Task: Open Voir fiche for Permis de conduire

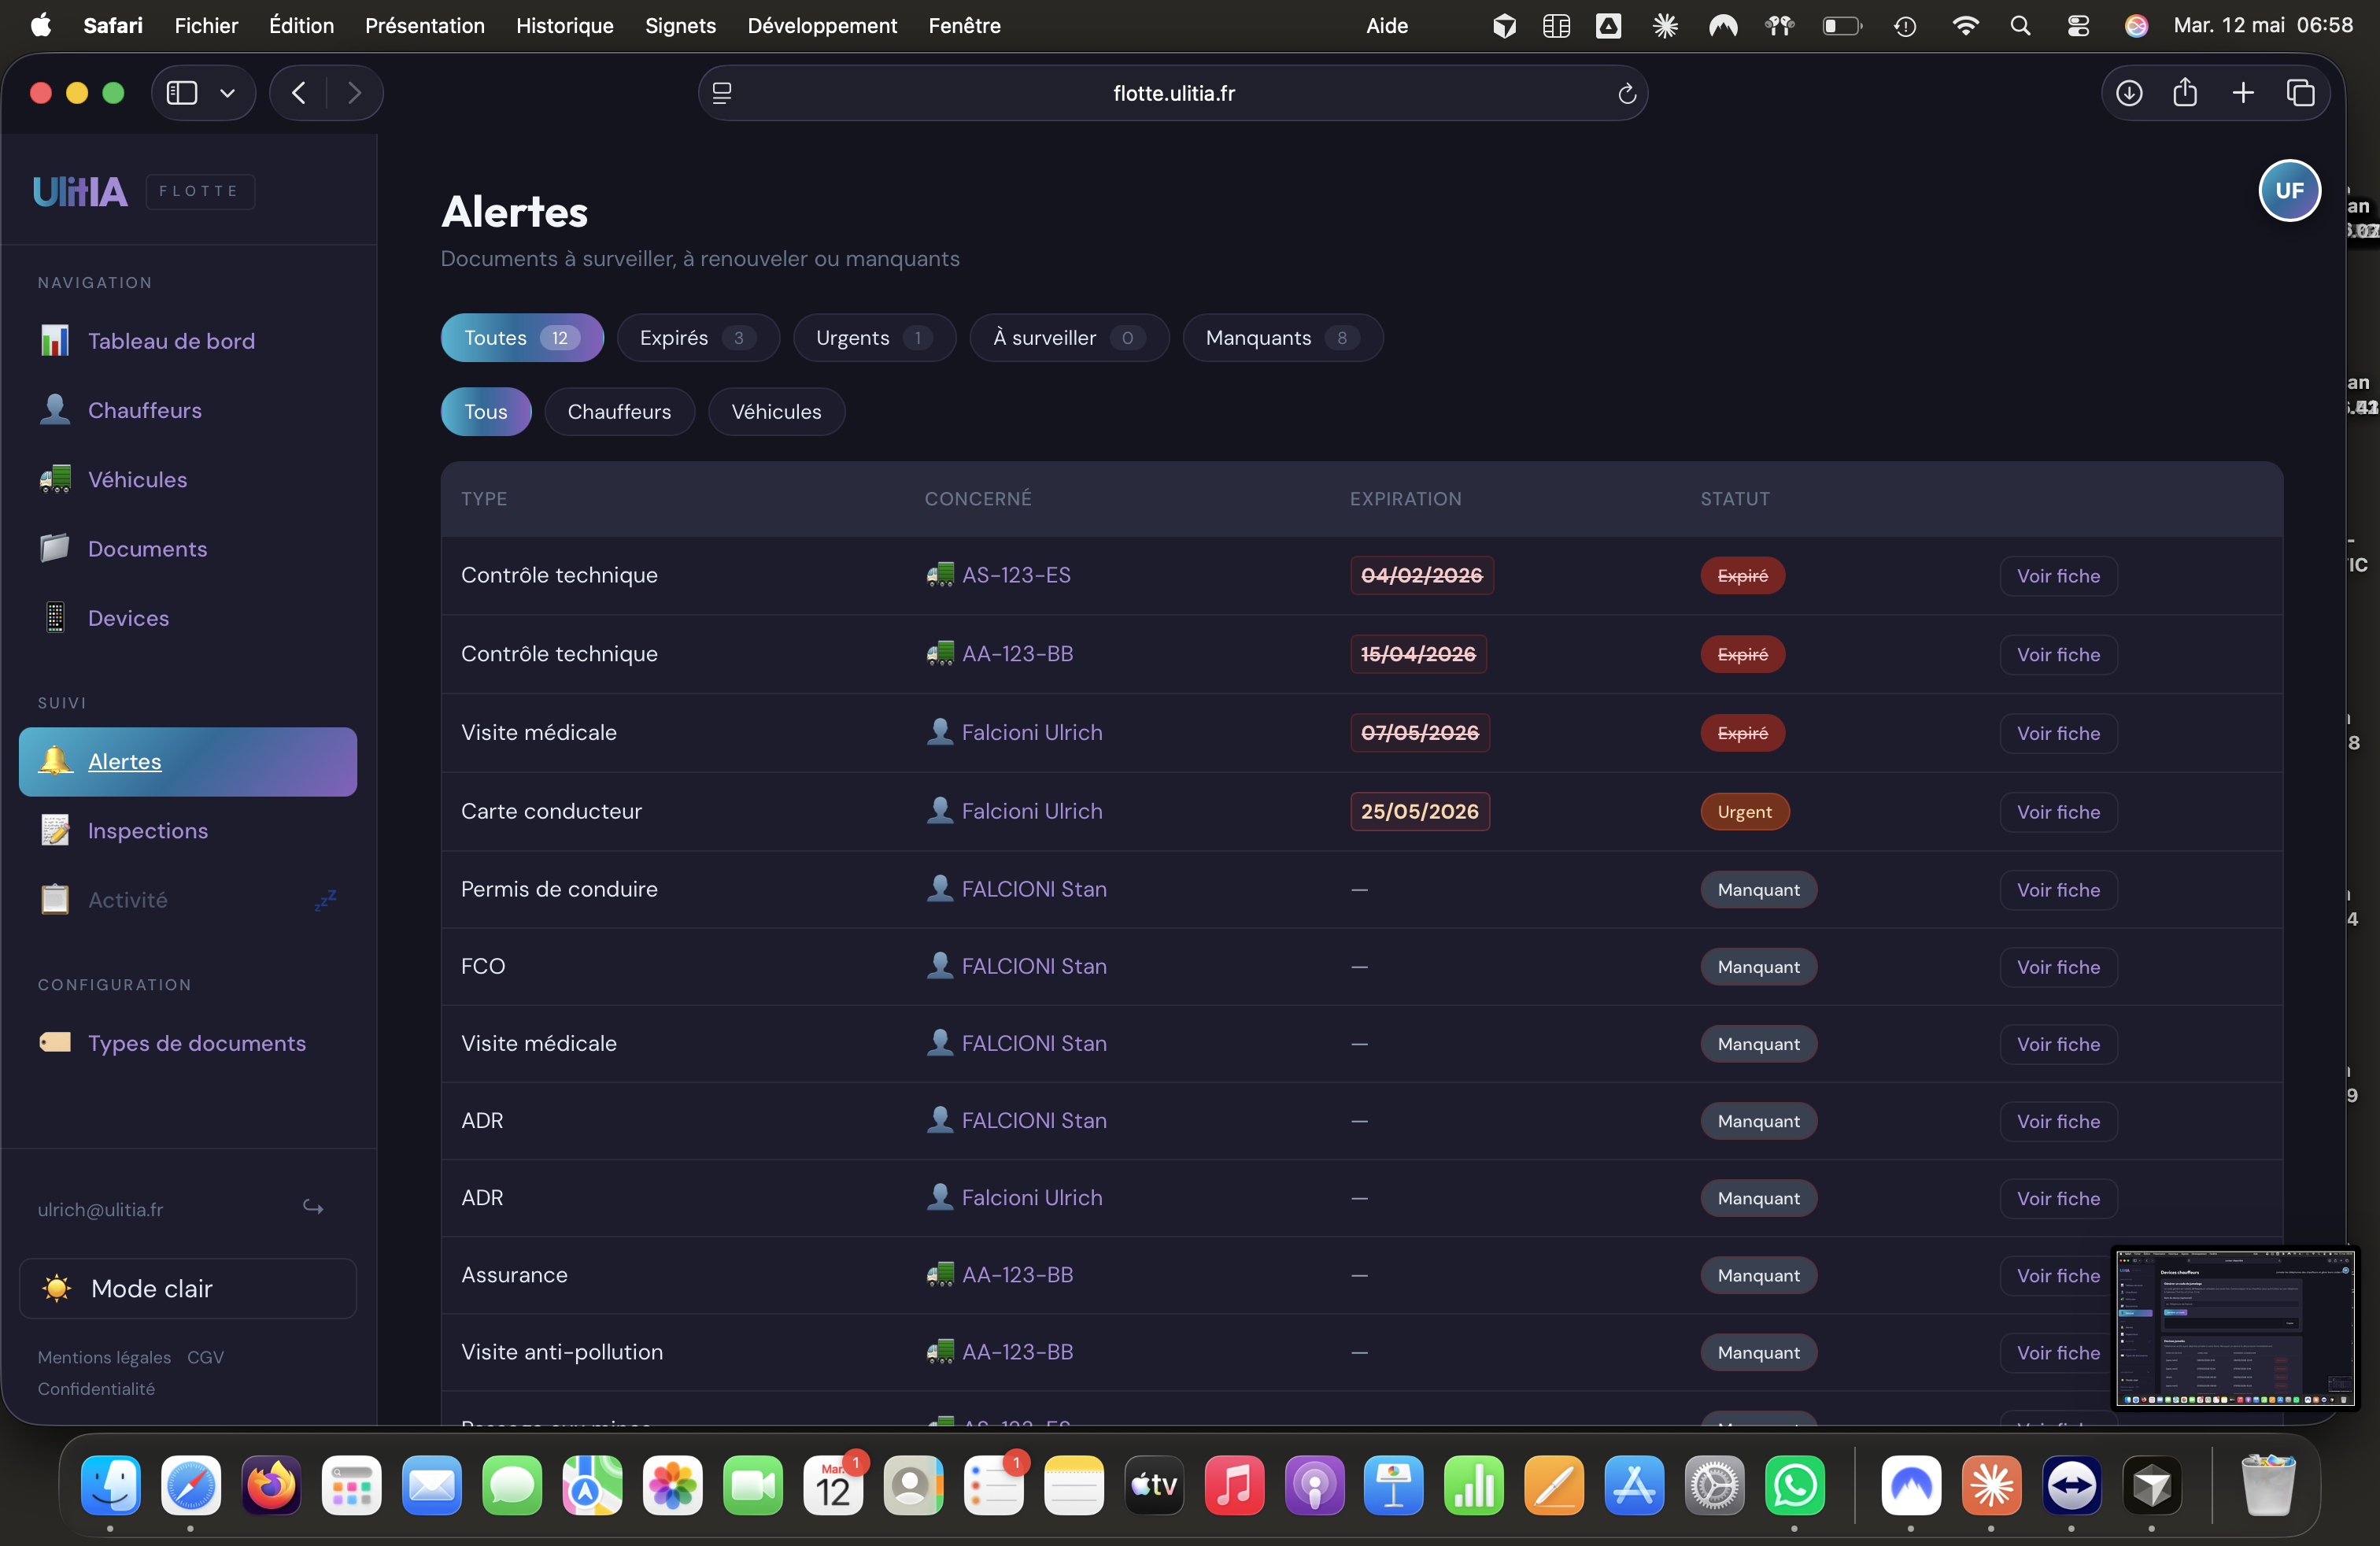Action: (2058, 890)
